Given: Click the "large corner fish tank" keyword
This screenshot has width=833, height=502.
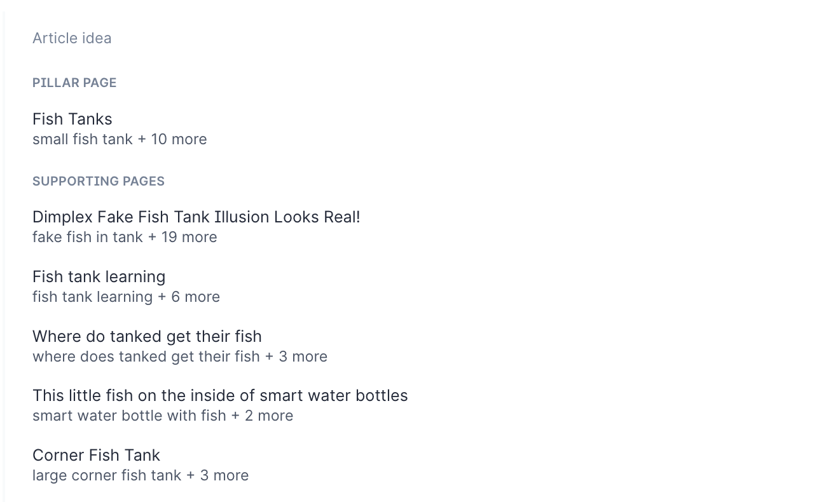Looking at the screenshot, I should click(107, 475).
